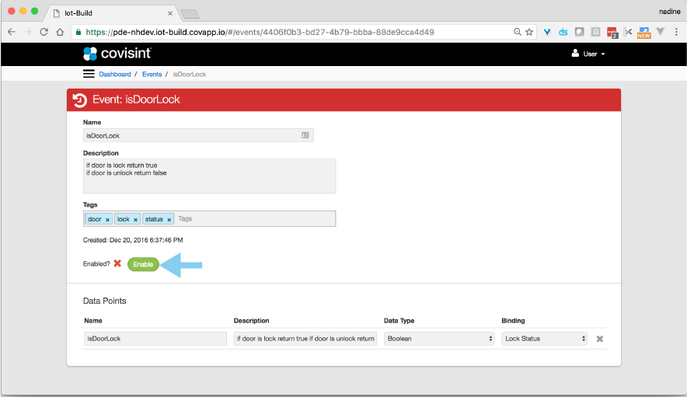This screenshot has height=397, width=687.
Task: Remove the data point row with X
Action: pos(599,339)
